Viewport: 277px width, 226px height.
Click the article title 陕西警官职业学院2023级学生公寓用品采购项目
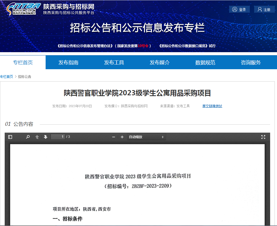tap(137, 93)
